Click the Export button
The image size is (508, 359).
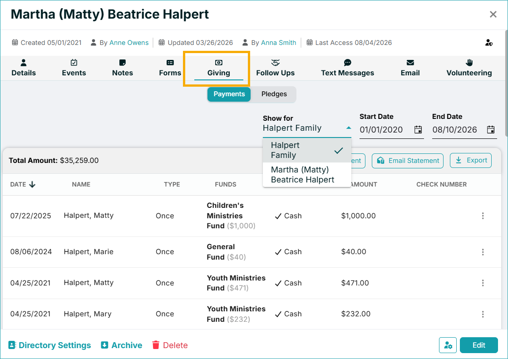tap(470, 160)
